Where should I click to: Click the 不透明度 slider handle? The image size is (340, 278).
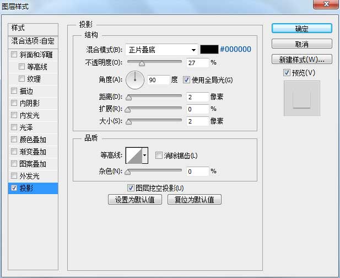pos(142,63)
